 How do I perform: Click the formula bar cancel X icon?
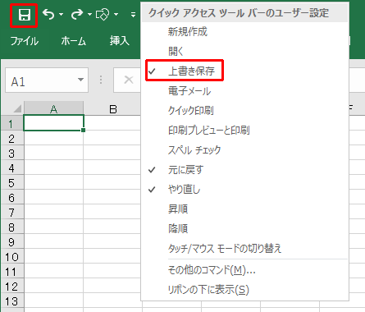click(x=129, y=80)
